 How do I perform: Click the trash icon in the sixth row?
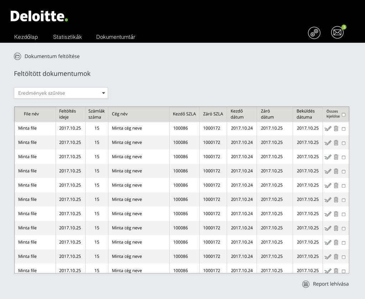click(x=336, y=199)
